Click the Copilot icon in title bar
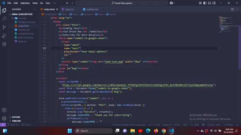This screenshot has width=241, height=135. [171, 3]
